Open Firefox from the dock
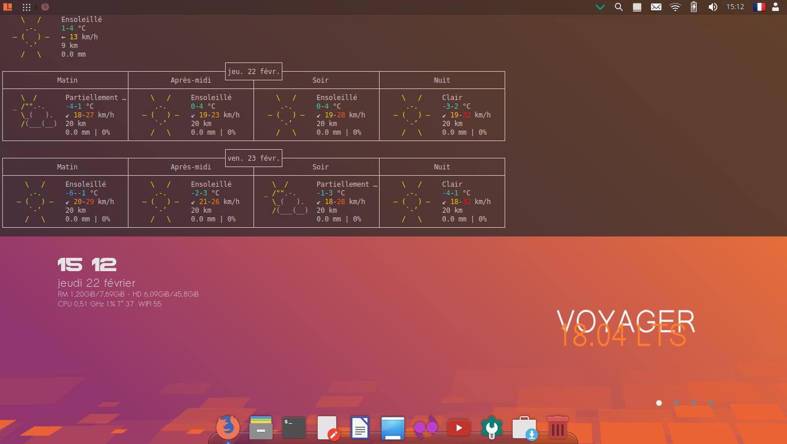Image resolution: width=787 pixels, height=444 pixels. [x=228, y=428]
